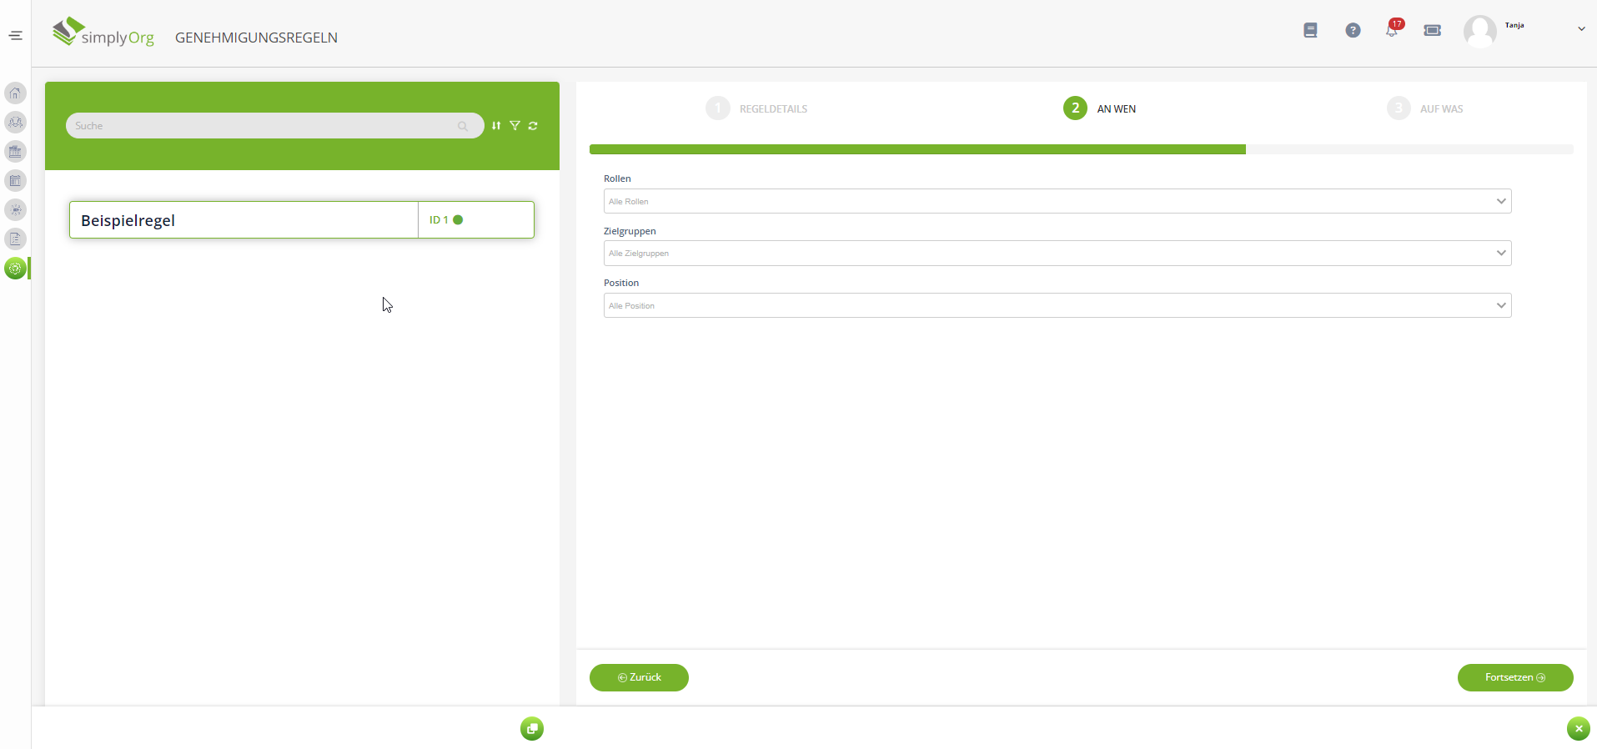
Task: Open the home icon in sidebar
Action: (15, 93)
